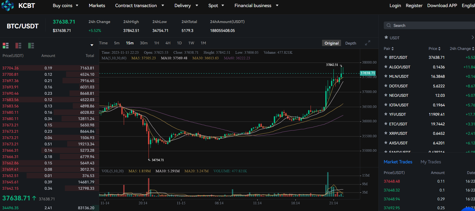Click the Login link
The width and height of the screenshot is (475, 211).
[x=395, y=6]
